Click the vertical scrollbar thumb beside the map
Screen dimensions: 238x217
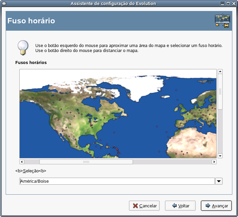coord(220,92)
